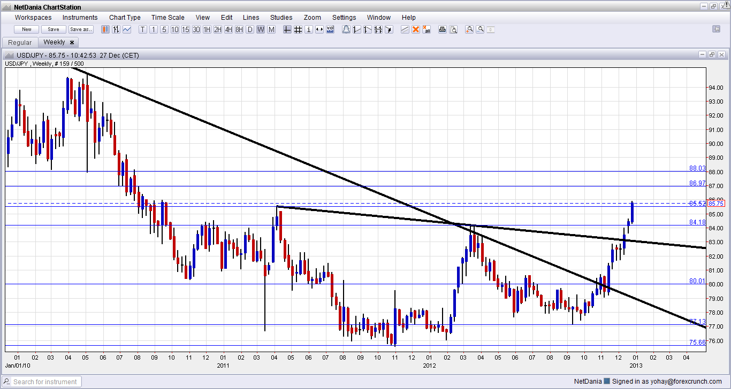Toggle the crosshair cursor tool
Screen dimensions: 731x389
pos(287,29)
